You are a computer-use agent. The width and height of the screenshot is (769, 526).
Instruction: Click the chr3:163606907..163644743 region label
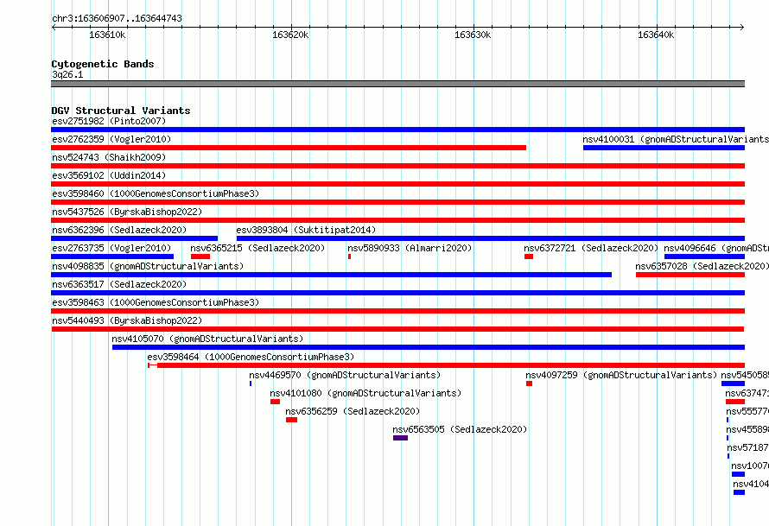coord(117,18)
